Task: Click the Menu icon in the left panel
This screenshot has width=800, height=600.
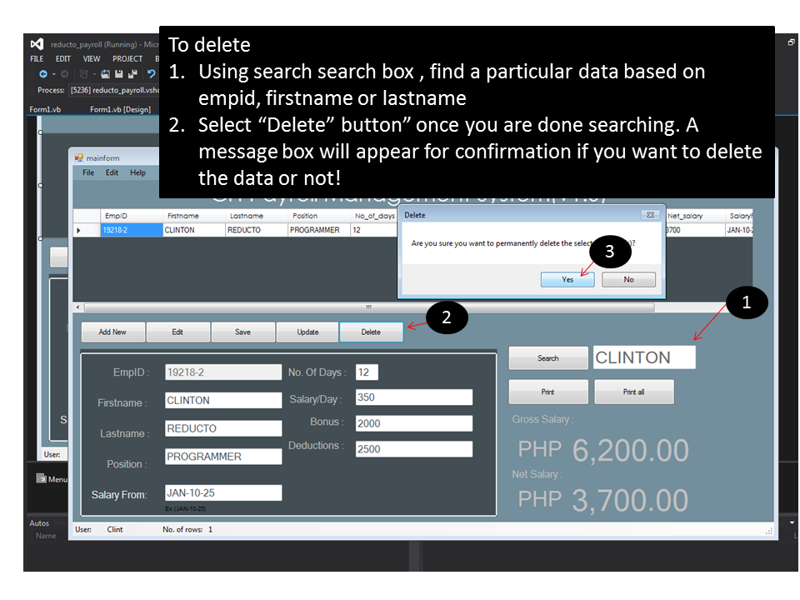Action: coord(40,478)
